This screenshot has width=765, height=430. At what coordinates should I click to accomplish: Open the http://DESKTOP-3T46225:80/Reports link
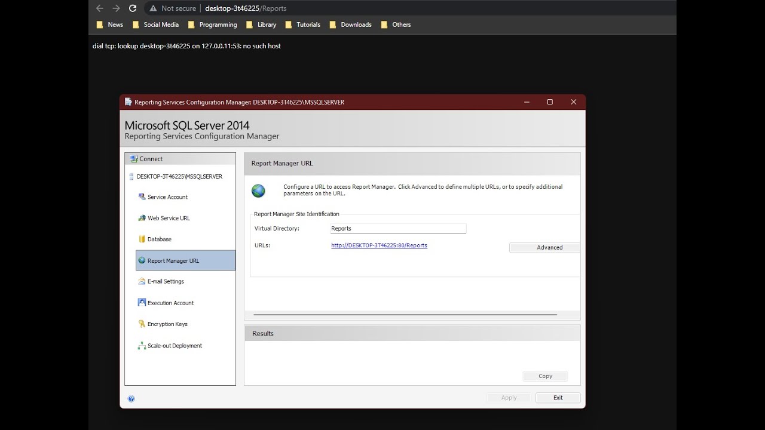[x=379, y=245]
